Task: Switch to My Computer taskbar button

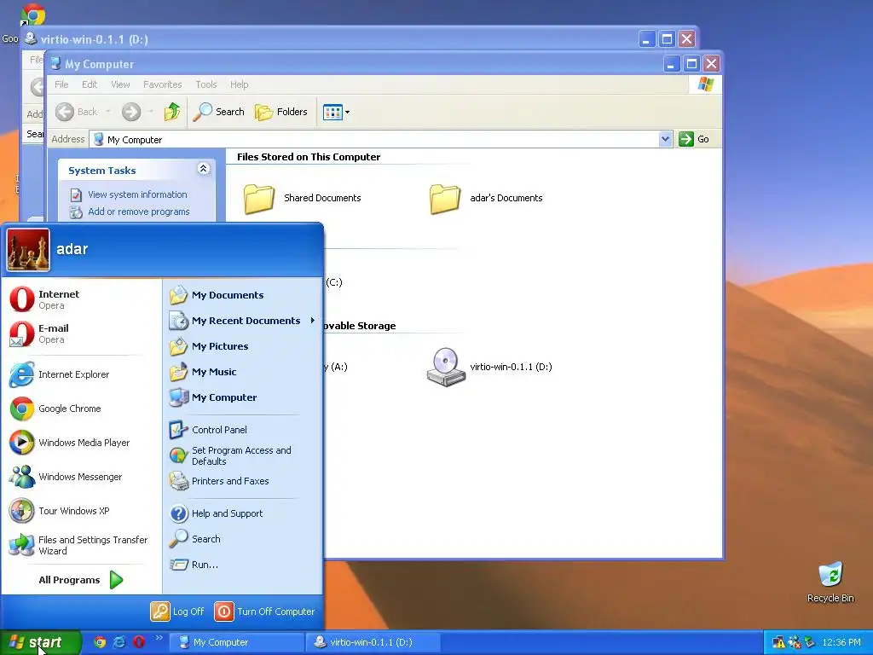Action: pyautogui.click(x=237, y=642)
